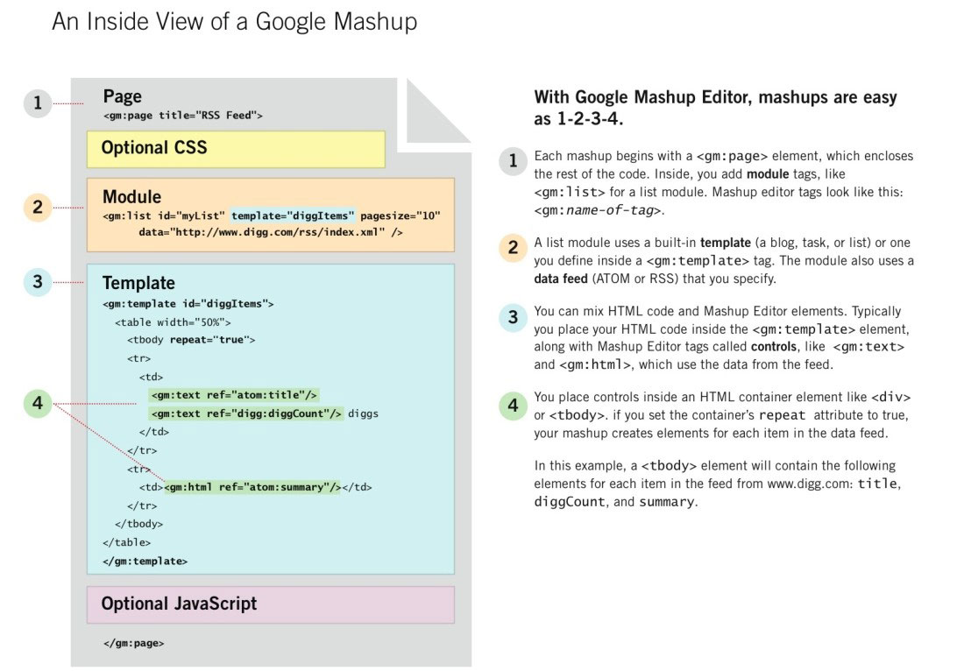This screenshot has height=671, width=957.
Task: Click the <gm:html> tag in the step 3 description
Action: (596, 364)
